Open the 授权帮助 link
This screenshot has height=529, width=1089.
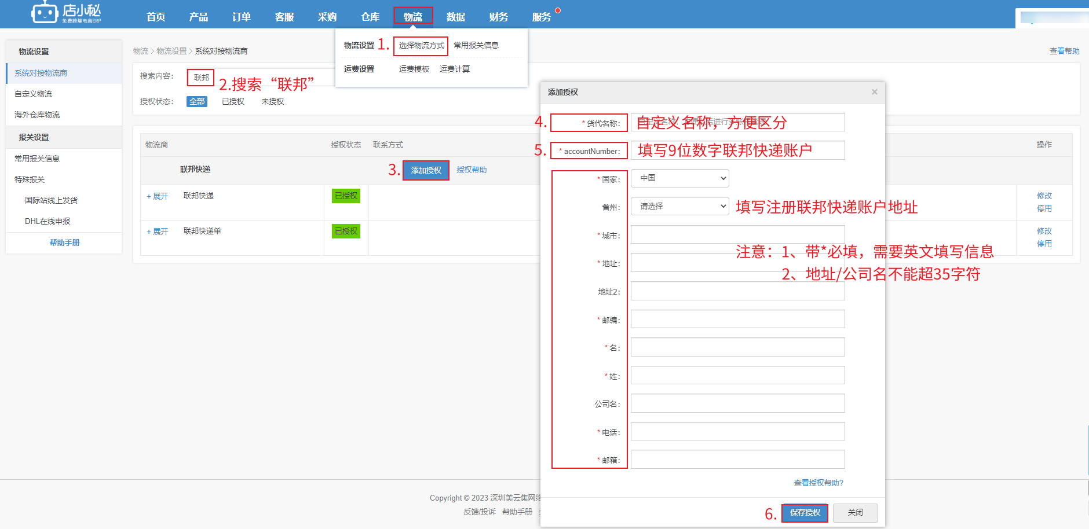click(472, 170)
